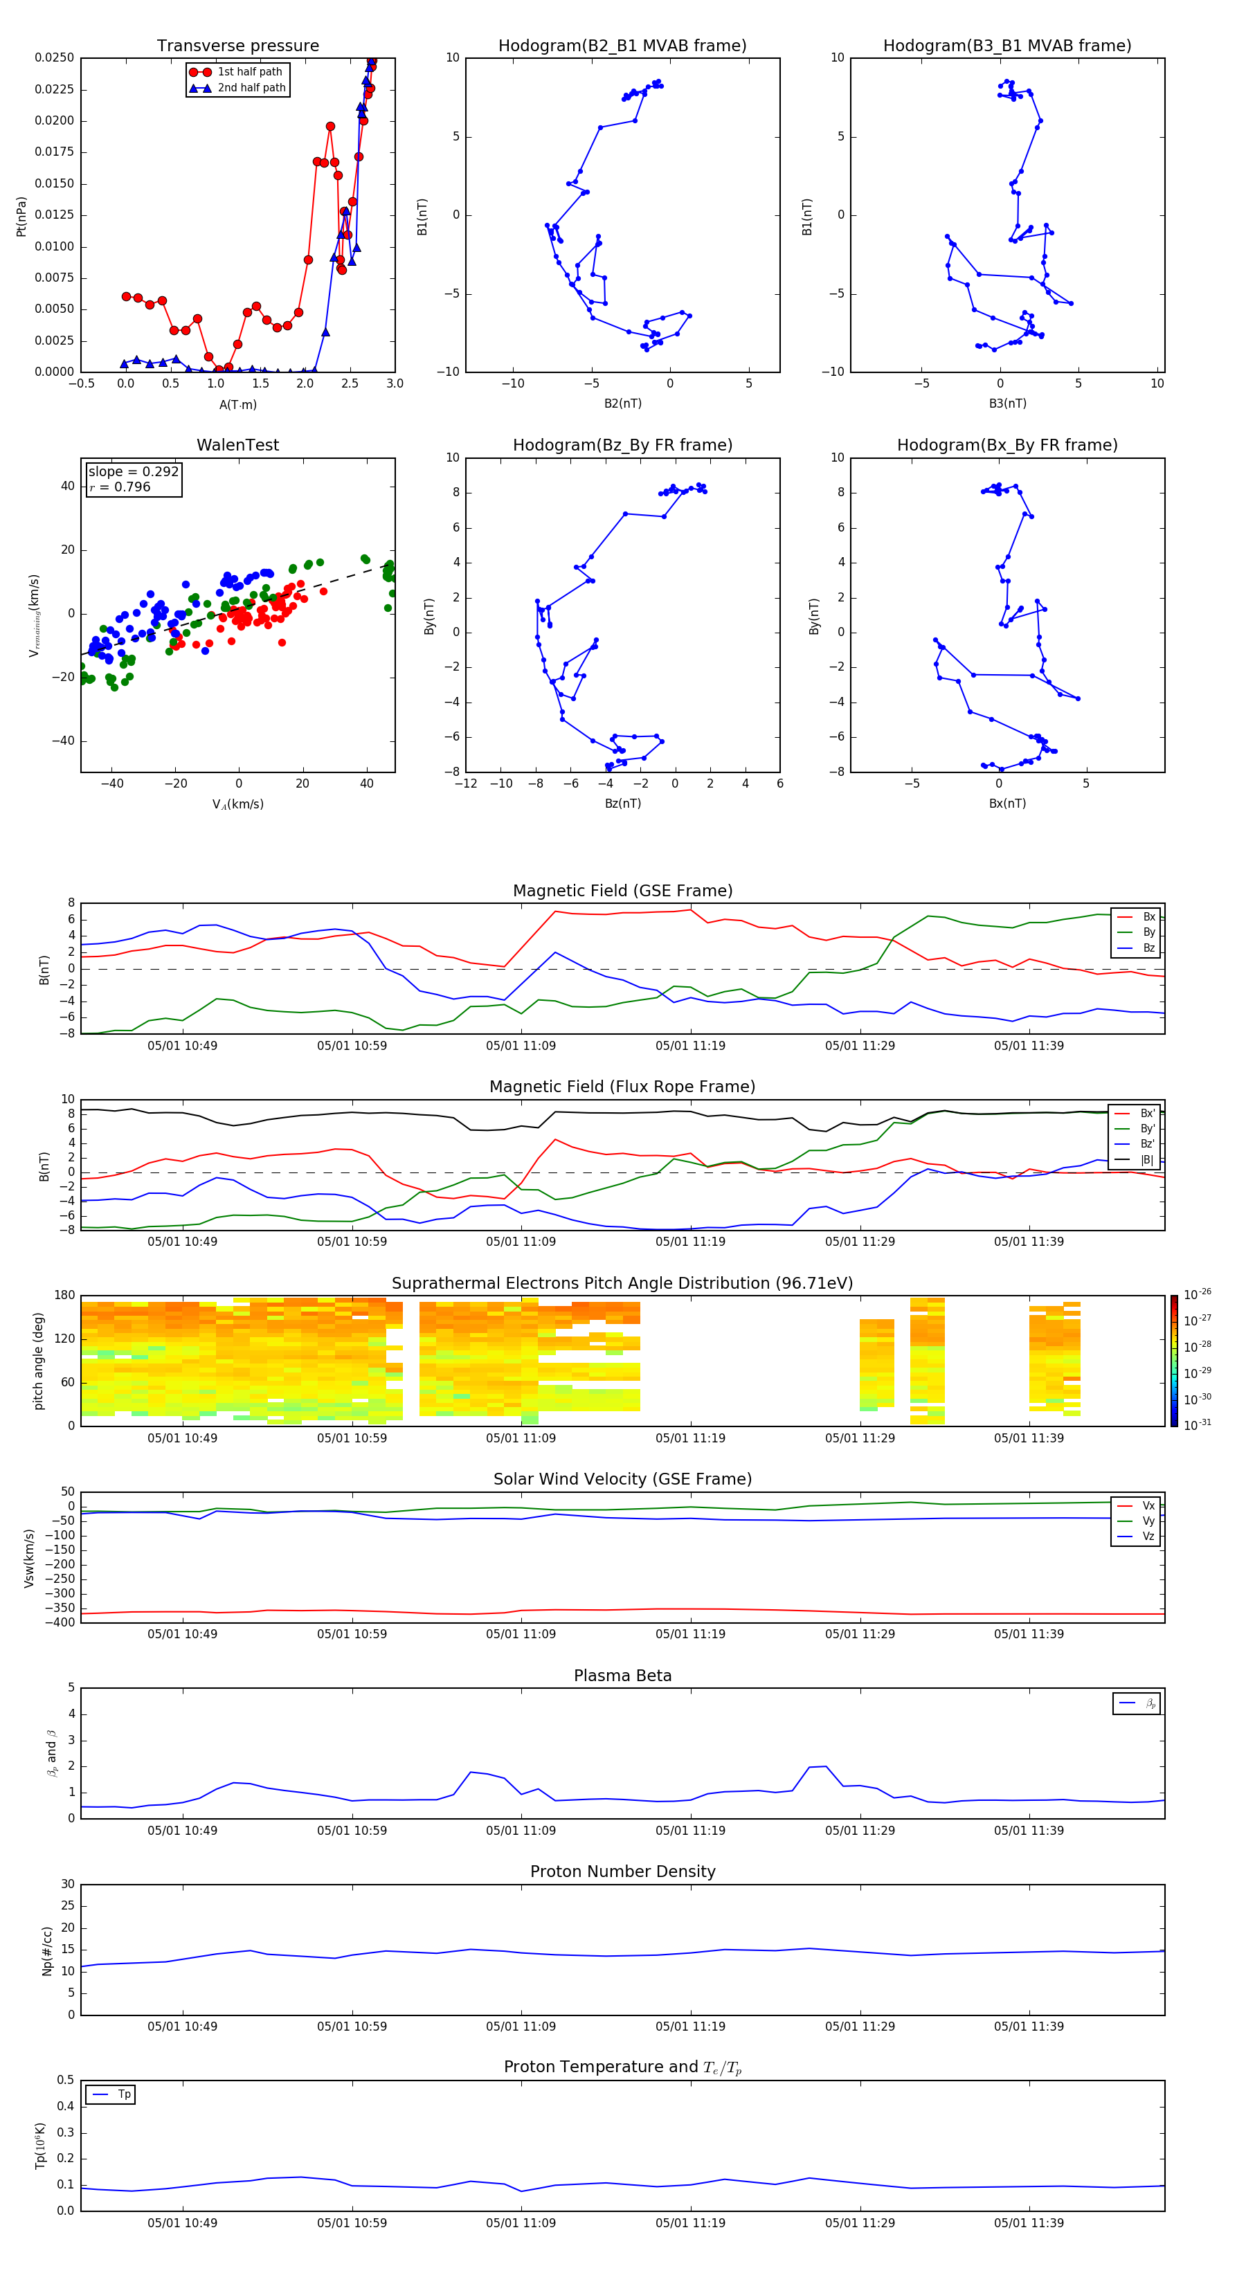Click the "Magnetic Field (Flux Rope Frame)" title
Image resolution: width=1246 pixels, height=2284 pixels.
tap(622, 1087)
